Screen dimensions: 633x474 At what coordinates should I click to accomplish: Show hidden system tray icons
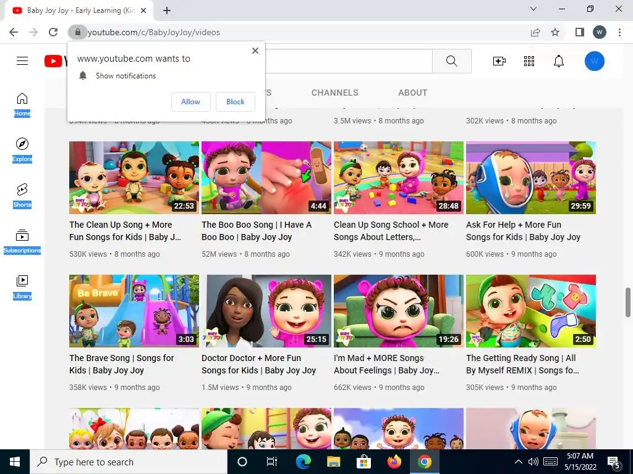(x=519, y=462)
